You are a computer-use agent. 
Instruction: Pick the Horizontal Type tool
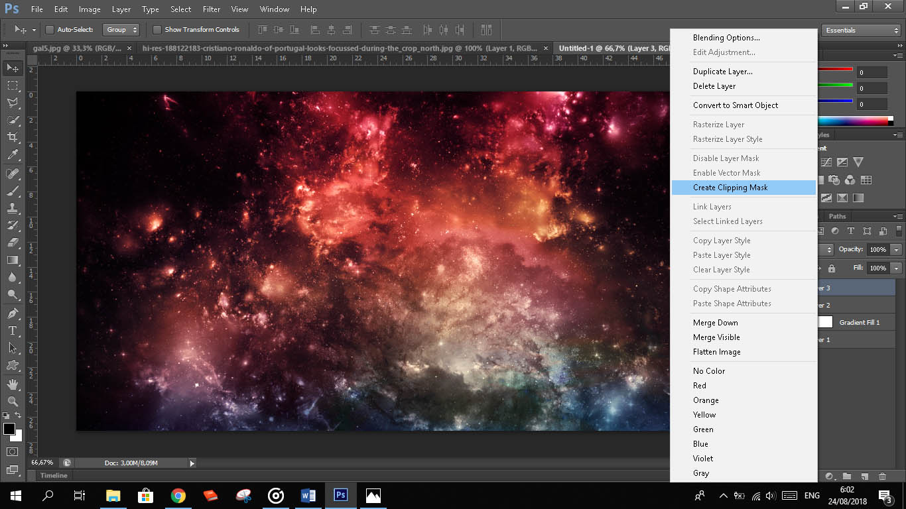tap(13, 330)
